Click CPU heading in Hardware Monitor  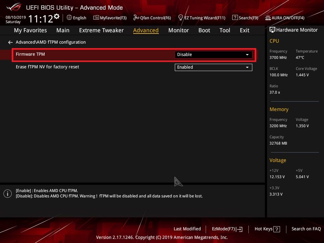(274, 41)
